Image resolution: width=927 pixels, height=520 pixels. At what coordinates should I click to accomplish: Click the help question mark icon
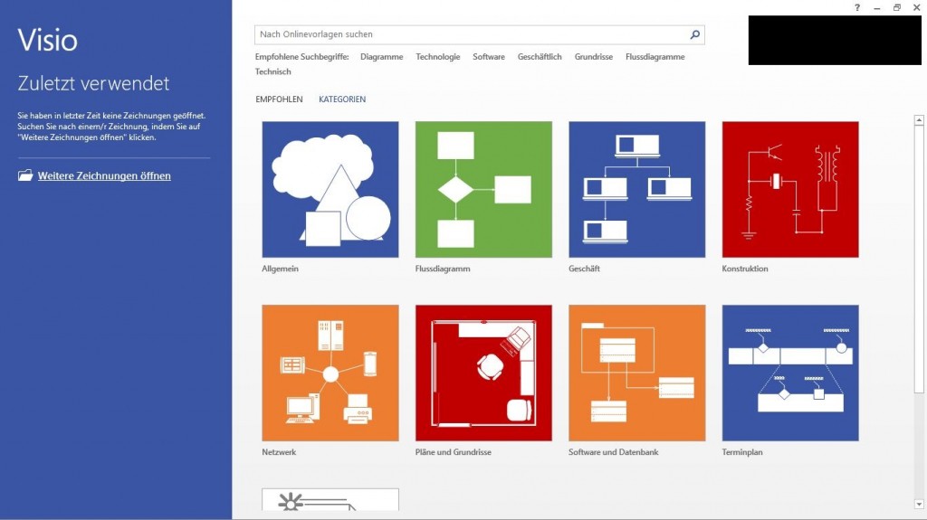[857, 7]
